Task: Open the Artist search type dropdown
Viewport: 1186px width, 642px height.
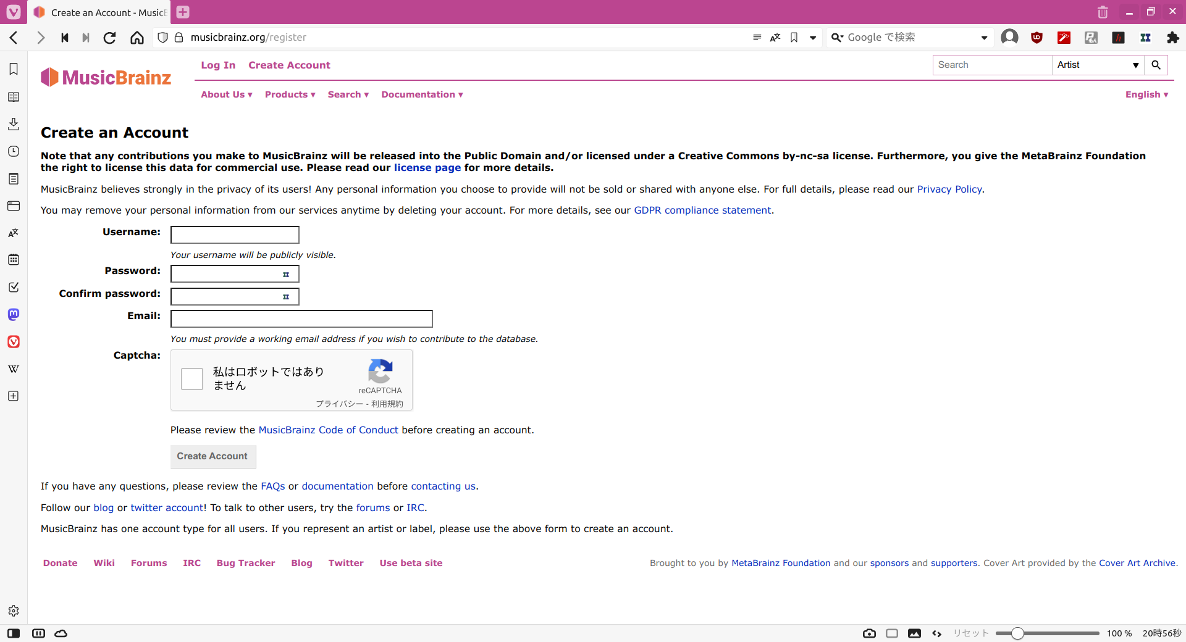Action: (x=1098, y=65)
